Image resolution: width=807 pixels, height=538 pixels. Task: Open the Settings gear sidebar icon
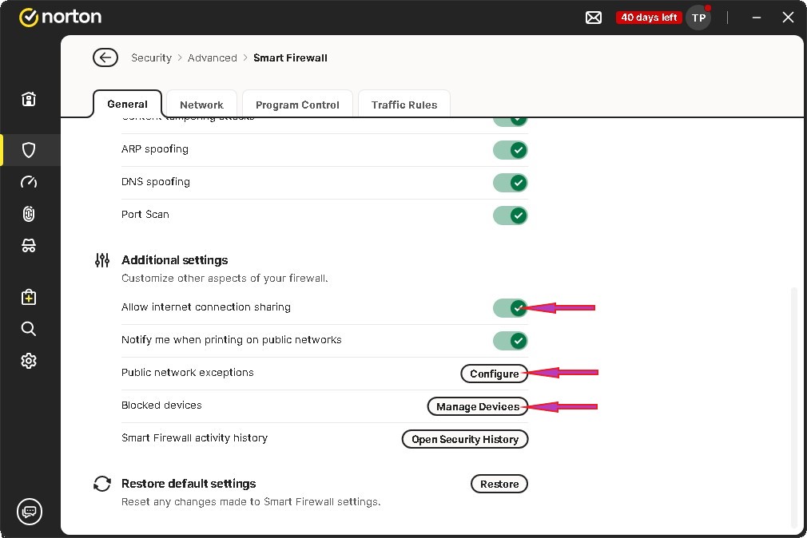point(29,362)
